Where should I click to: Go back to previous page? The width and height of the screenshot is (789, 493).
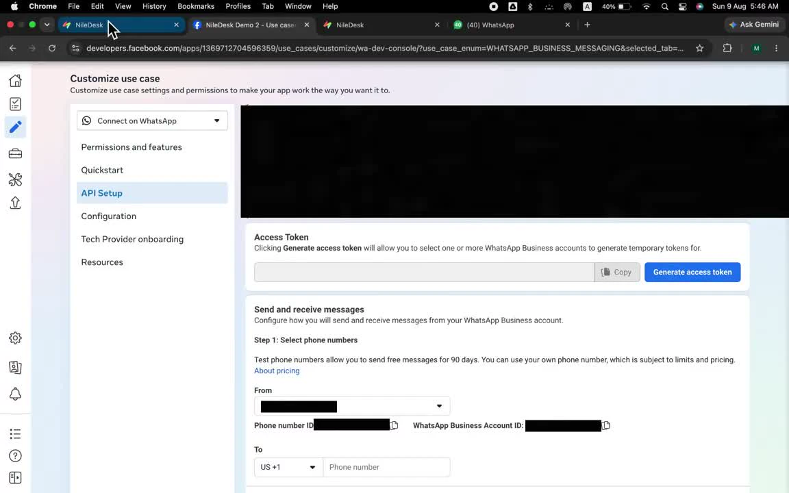click(x=12, y=49)
